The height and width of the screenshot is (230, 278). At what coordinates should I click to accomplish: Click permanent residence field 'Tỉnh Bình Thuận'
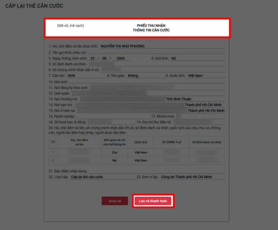[x=179, y=99]
